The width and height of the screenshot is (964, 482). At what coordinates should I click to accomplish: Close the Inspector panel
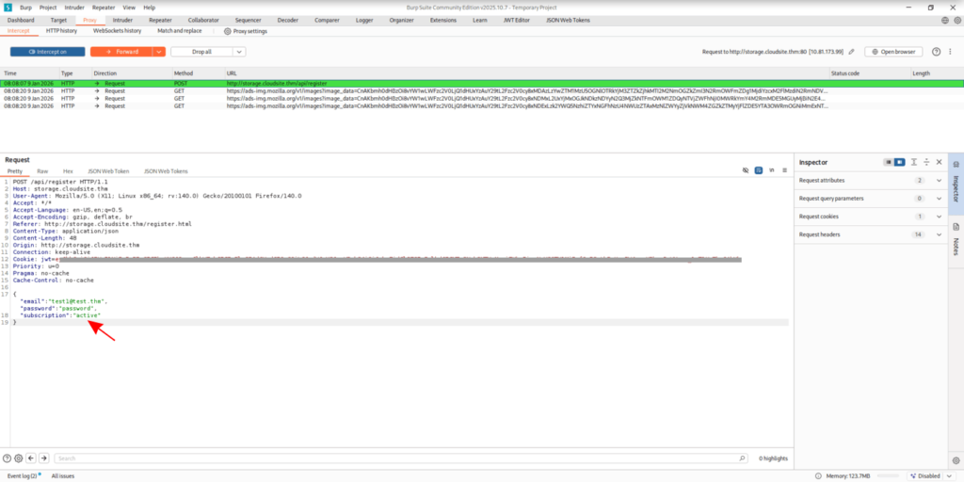[940, 162]
